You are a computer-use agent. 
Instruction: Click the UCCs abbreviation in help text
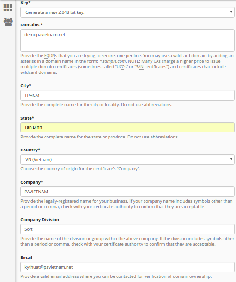tap(121, 67)
